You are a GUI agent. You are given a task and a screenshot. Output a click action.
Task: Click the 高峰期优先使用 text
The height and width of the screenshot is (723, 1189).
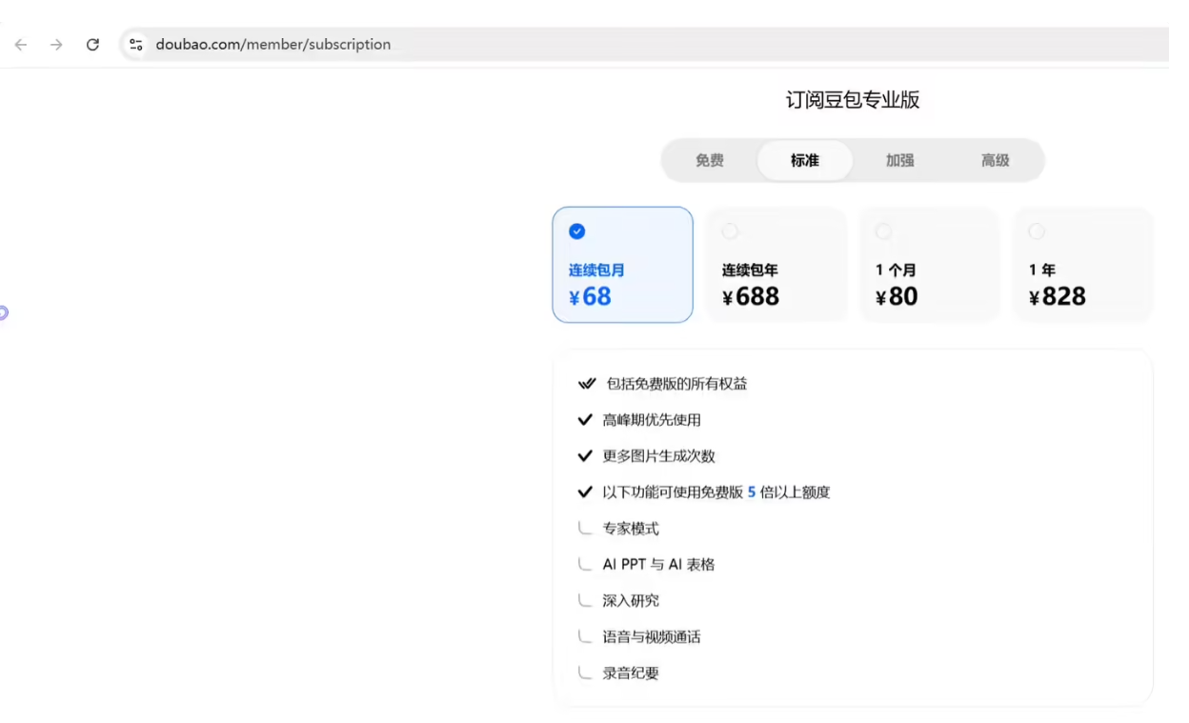click(x=652, y=420)
